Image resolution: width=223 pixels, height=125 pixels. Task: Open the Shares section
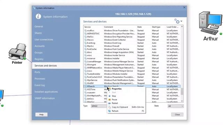(x=56, y=33)
